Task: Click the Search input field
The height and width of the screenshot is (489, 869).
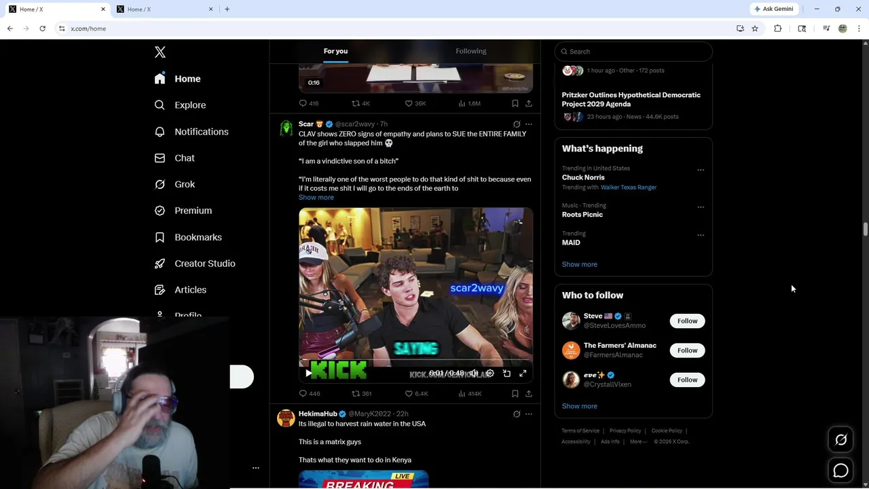Action: [633, 52]
